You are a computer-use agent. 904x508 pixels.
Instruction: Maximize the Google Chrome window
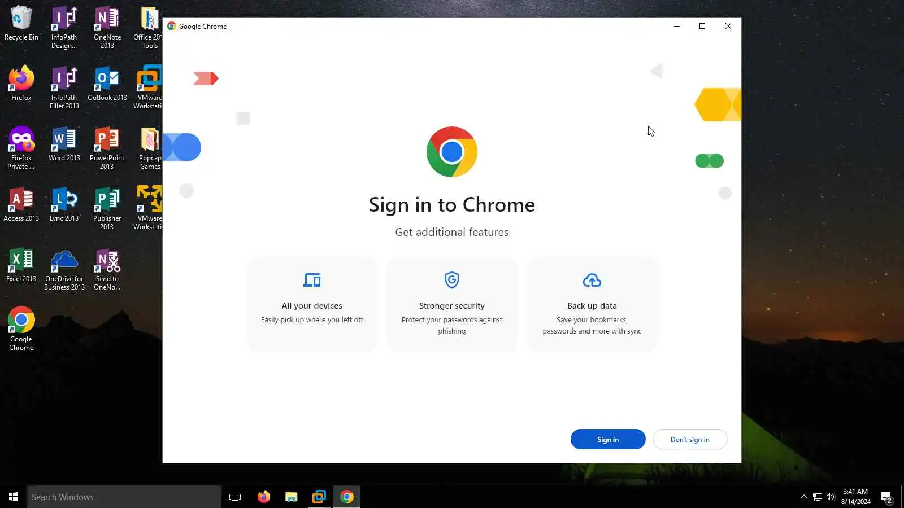(x=702, y=26)
